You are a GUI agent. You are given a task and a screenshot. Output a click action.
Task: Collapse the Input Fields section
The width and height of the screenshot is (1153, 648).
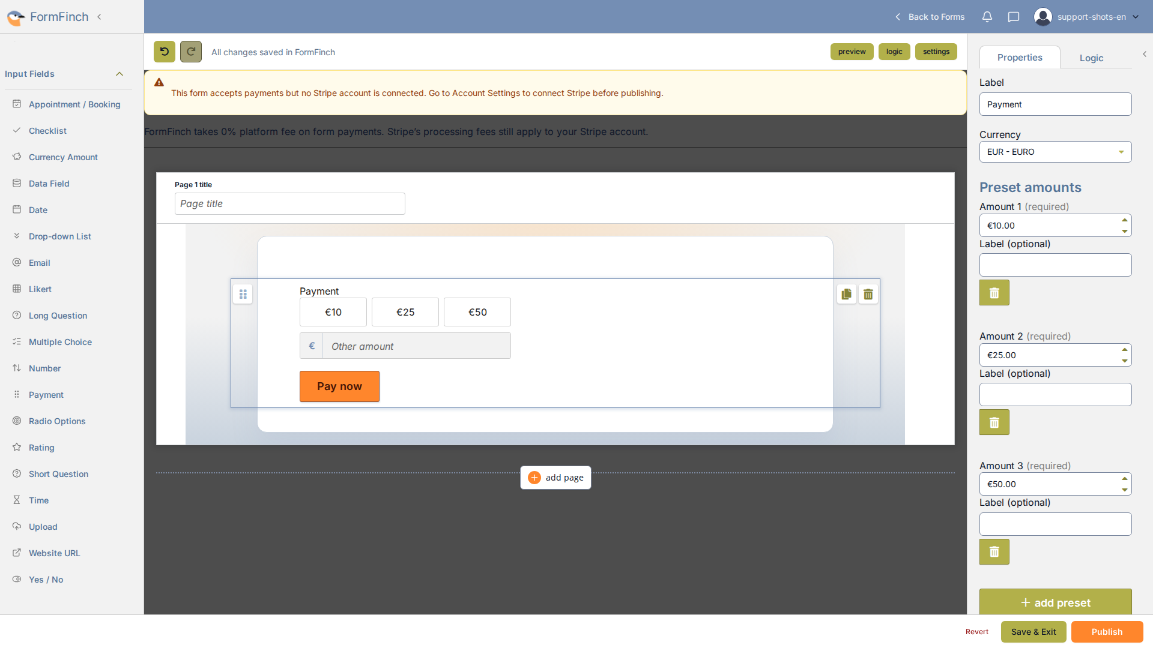click(120, 74)
